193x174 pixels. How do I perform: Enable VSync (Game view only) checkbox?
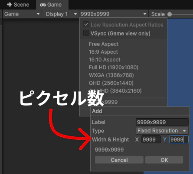pyautogui.click(x=86, y=33)
